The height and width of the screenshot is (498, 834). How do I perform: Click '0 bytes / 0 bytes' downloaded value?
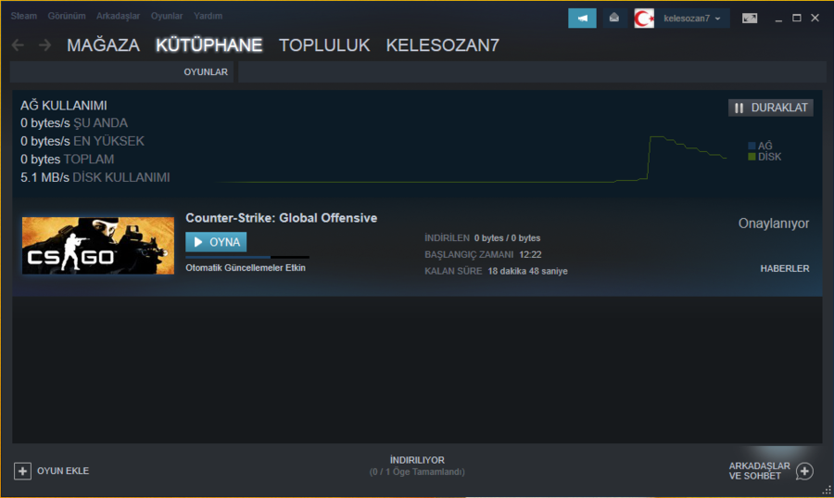point(508,238)
